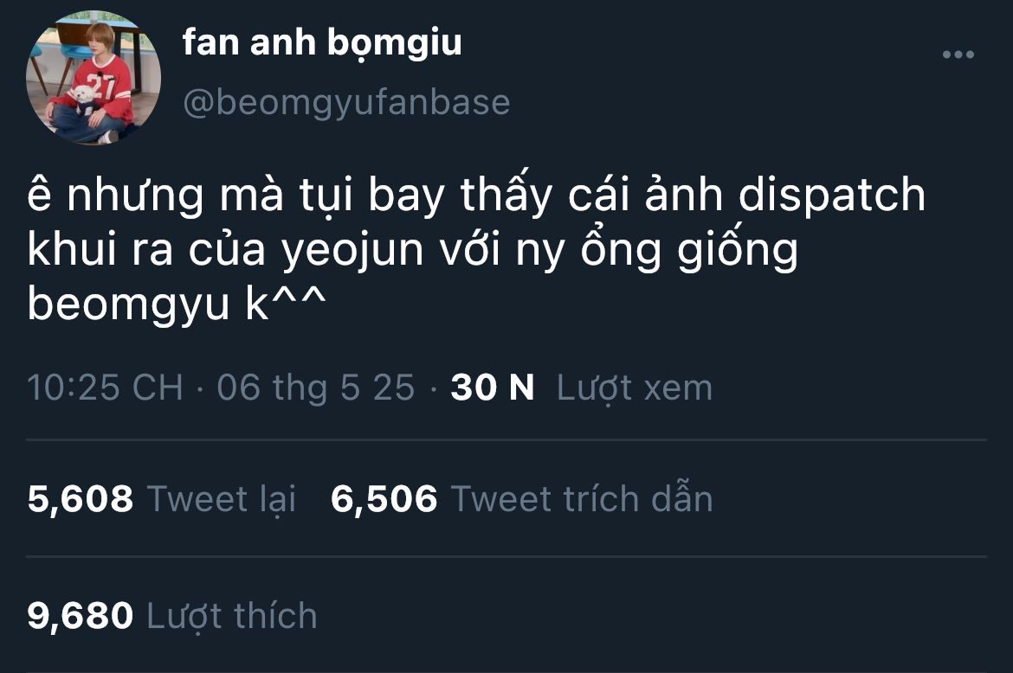The image size is (1013, 673).
Task: Click the 5,608 retweet count number
Action: tap(81, 499)
